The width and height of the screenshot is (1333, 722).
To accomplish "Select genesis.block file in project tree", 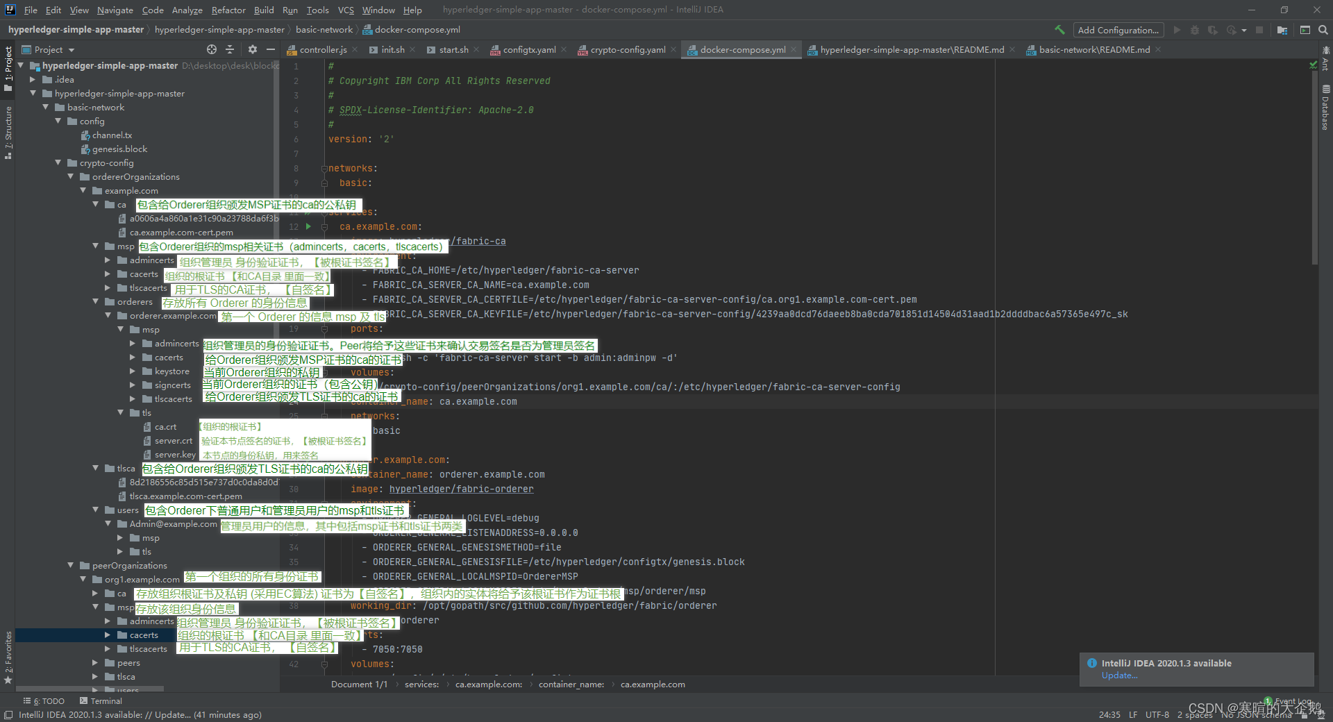I will click(x=119, y=149).
